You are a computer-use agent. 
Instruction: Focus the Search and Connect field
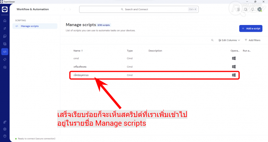tap(139, 10)
